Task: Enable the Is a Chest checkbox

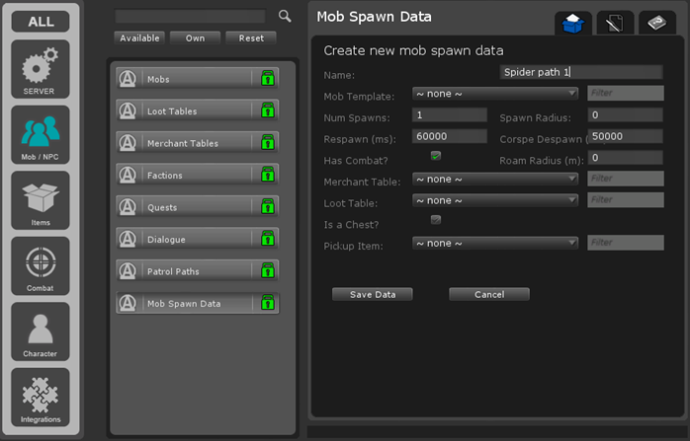Action: (x=435, y=220)
